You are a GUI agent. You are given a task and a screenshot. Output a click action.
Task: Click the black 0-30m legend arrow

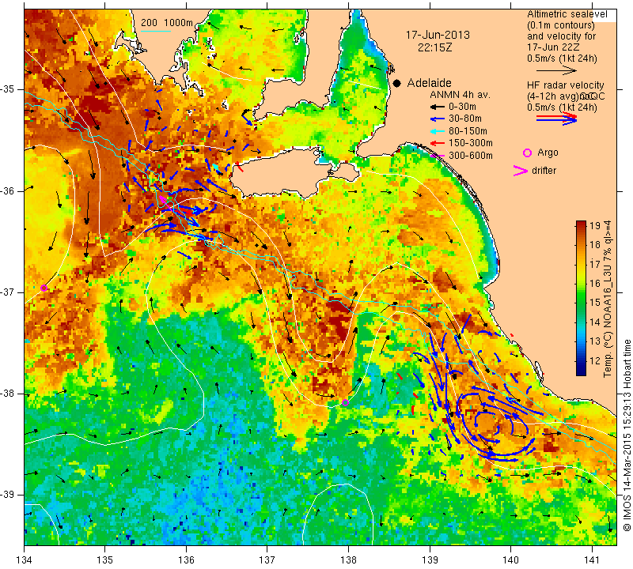click(437, 107)
